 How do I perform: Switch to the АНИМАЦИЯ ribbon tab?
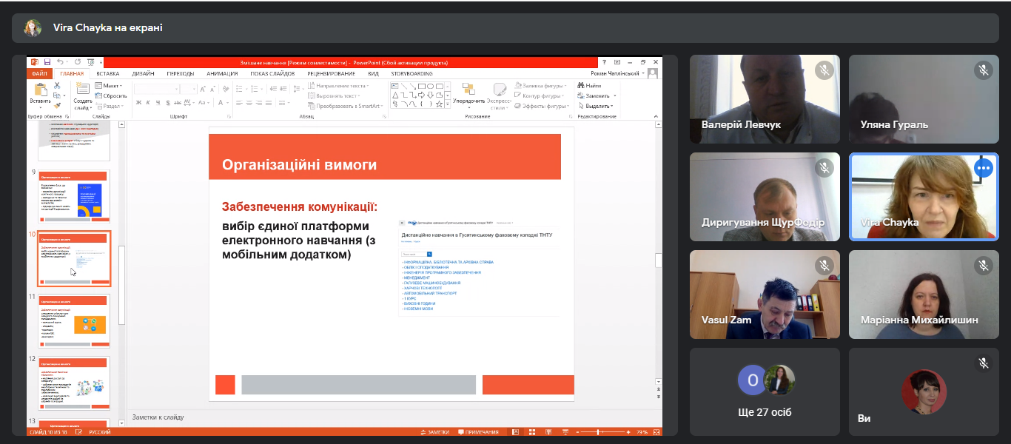click(222, 73)
